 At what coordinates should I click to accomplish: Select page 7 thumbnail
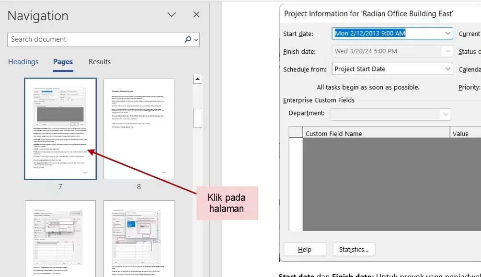pos(60,129)
